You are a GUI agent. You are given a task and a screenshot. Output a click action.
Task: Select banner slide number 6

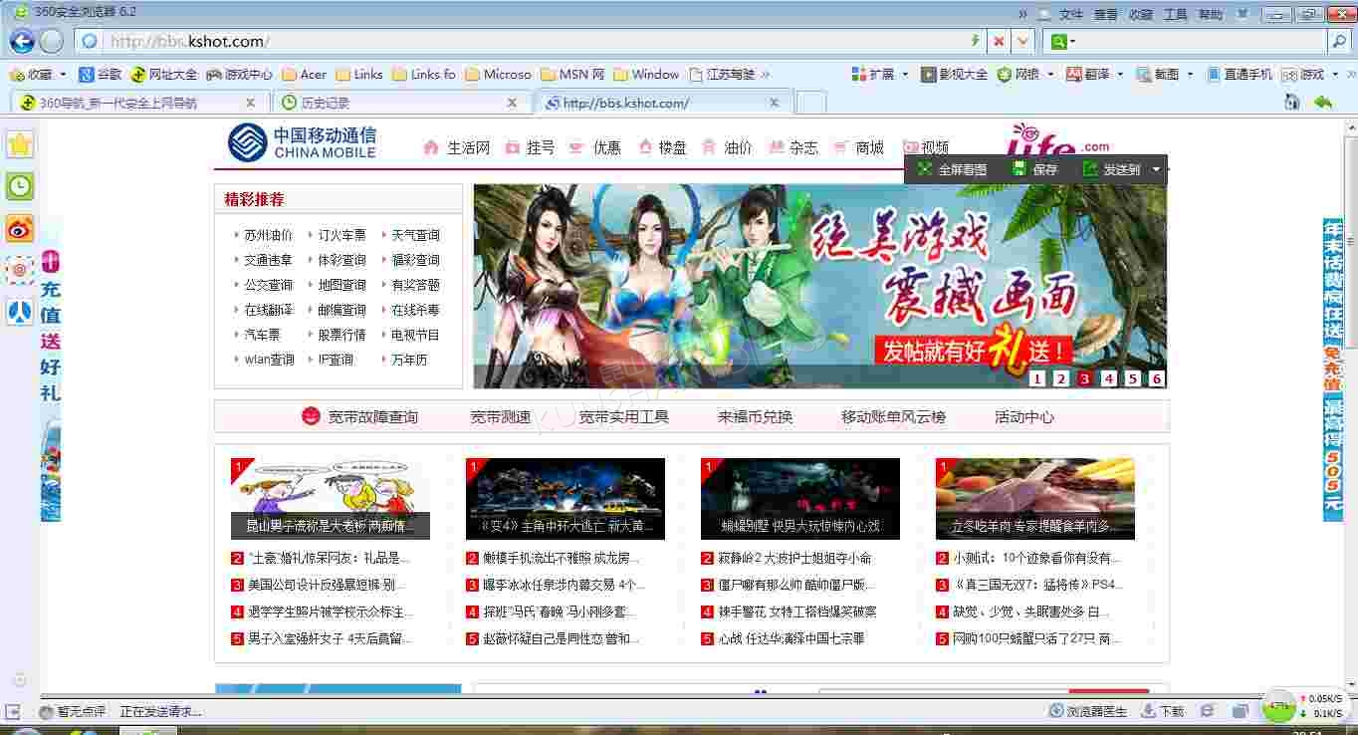pos(1157,378)
